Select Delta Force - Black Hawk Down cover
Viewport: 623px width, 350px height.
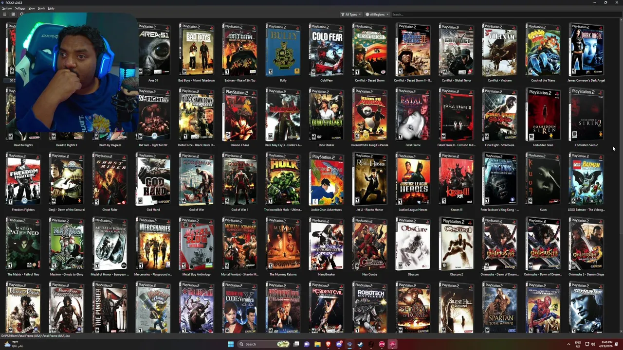[197, 115]
